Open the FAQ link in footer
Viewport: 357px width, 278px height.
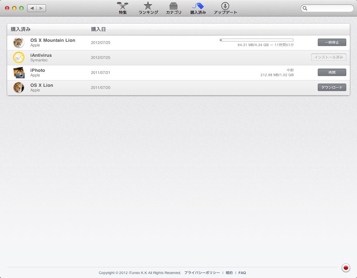242,273
